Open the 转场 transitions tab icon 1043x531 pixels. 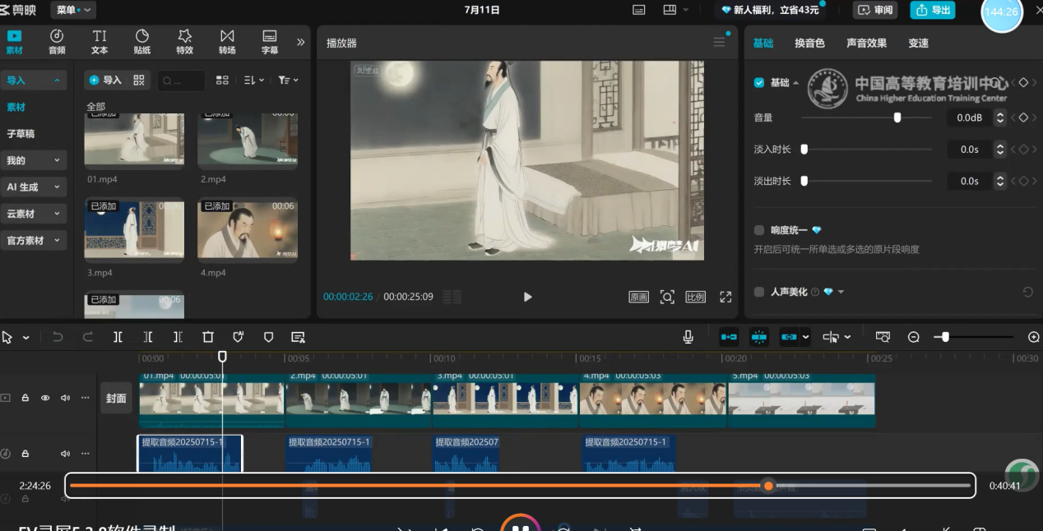pyautogui.click(x=227, y=42)
